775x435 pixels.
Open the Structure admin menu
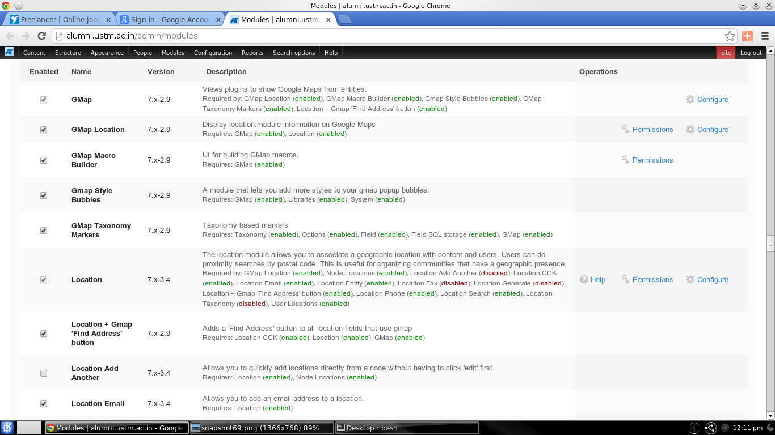(x=68, y=53)
